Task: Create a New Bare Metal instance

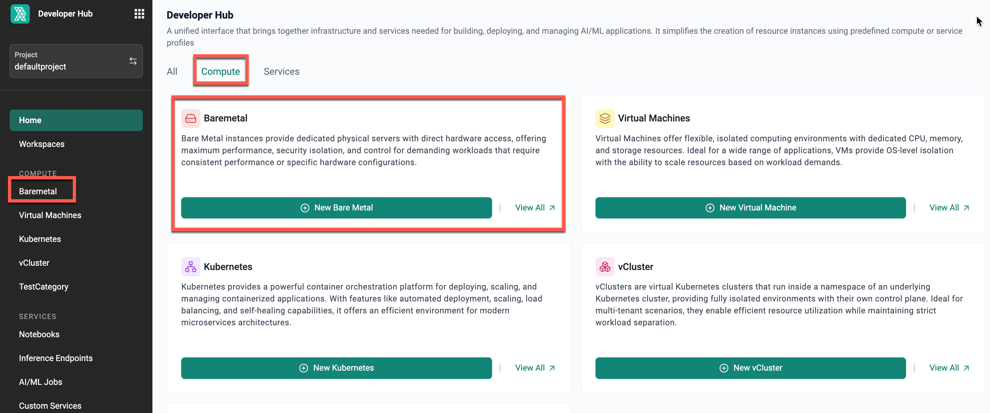Action: pos(336,208)
